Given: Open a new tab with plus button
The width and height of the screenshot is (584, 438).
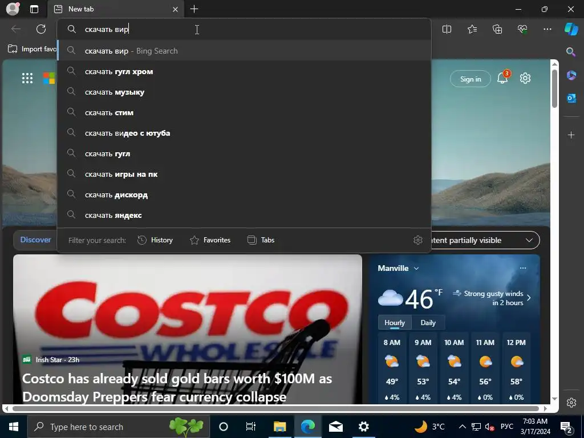Looking at the screenshot, I should (194, 9).
